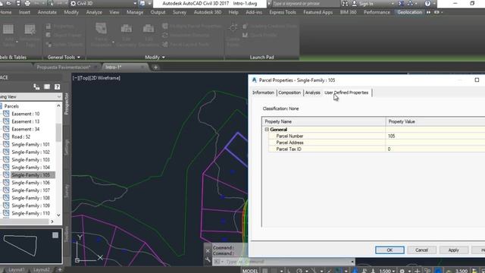Click the Autodesk Exchange X icon
Viewport: 485px width, 273px height.
pyautogui.click(x=401, y=3)
